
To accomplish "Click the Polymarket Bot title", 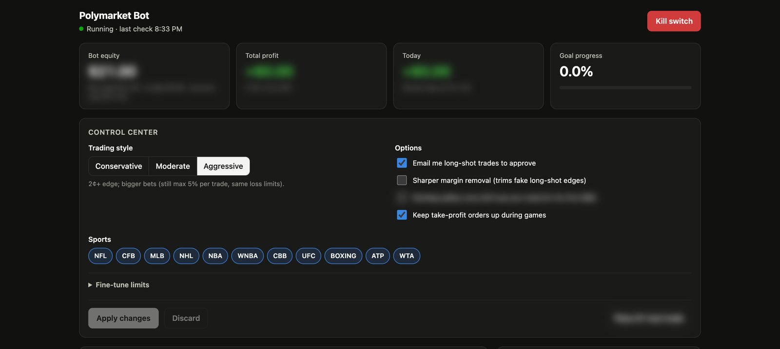I will tap(114, 16).
